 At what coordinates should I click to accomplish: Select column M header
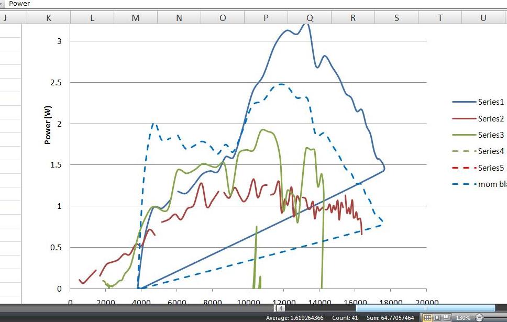[x=136, y=18]
